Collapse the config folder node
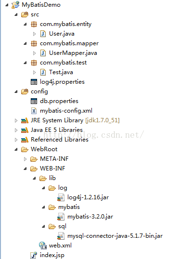This screenshot has width=178, height=259. click(x=16, y=91)
